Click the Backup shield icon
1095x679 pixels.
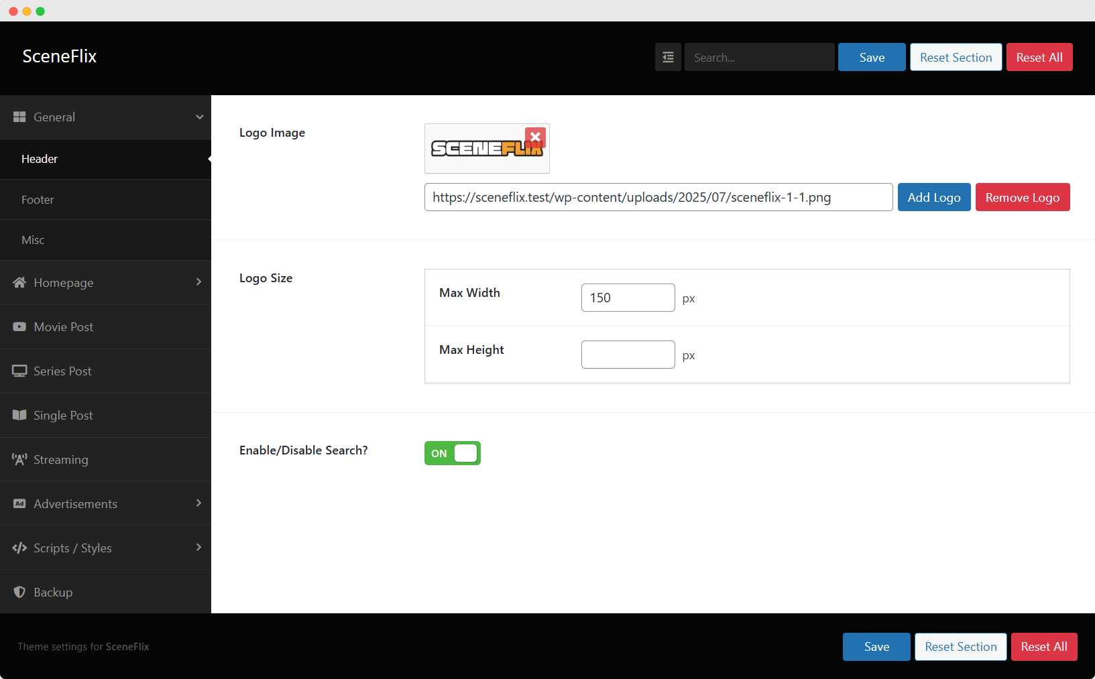point(19,592)
